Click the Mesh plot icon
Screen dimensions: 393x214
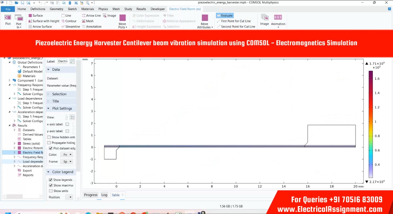84,21
